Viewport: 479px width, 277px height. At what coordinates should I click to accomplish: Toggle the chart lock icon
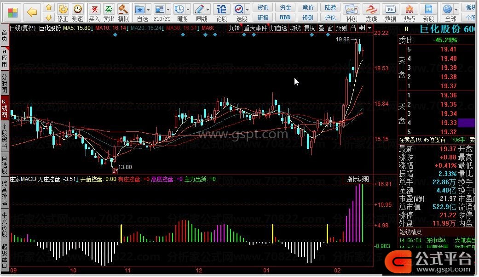353,28
